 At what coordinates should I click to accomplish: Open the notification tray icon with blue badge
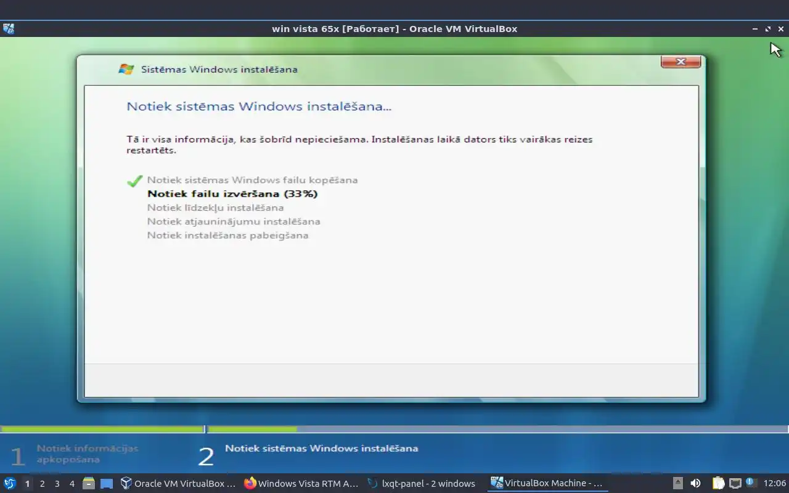coord(751,483)
